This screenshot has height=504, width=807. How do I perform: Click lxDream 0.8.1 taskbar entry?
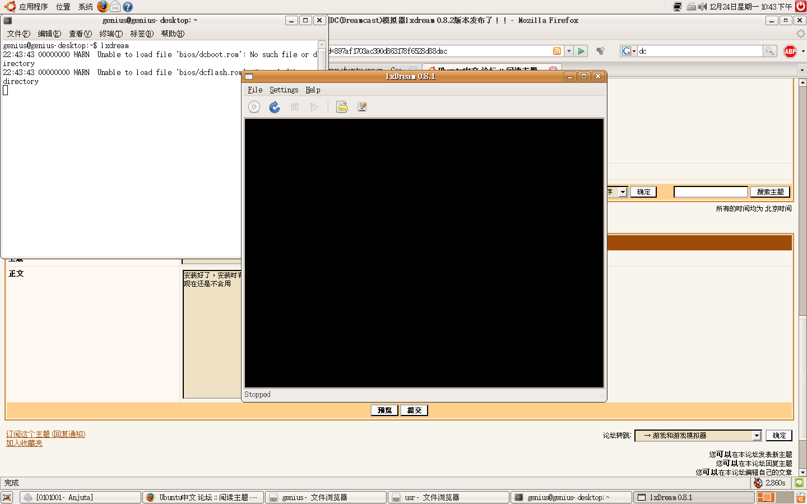coord(694,497)
